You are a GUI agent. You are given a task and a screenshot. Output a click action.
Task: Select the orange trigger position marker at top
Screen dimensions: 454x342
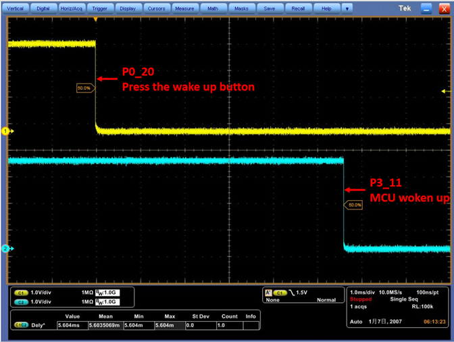(95, 20)
